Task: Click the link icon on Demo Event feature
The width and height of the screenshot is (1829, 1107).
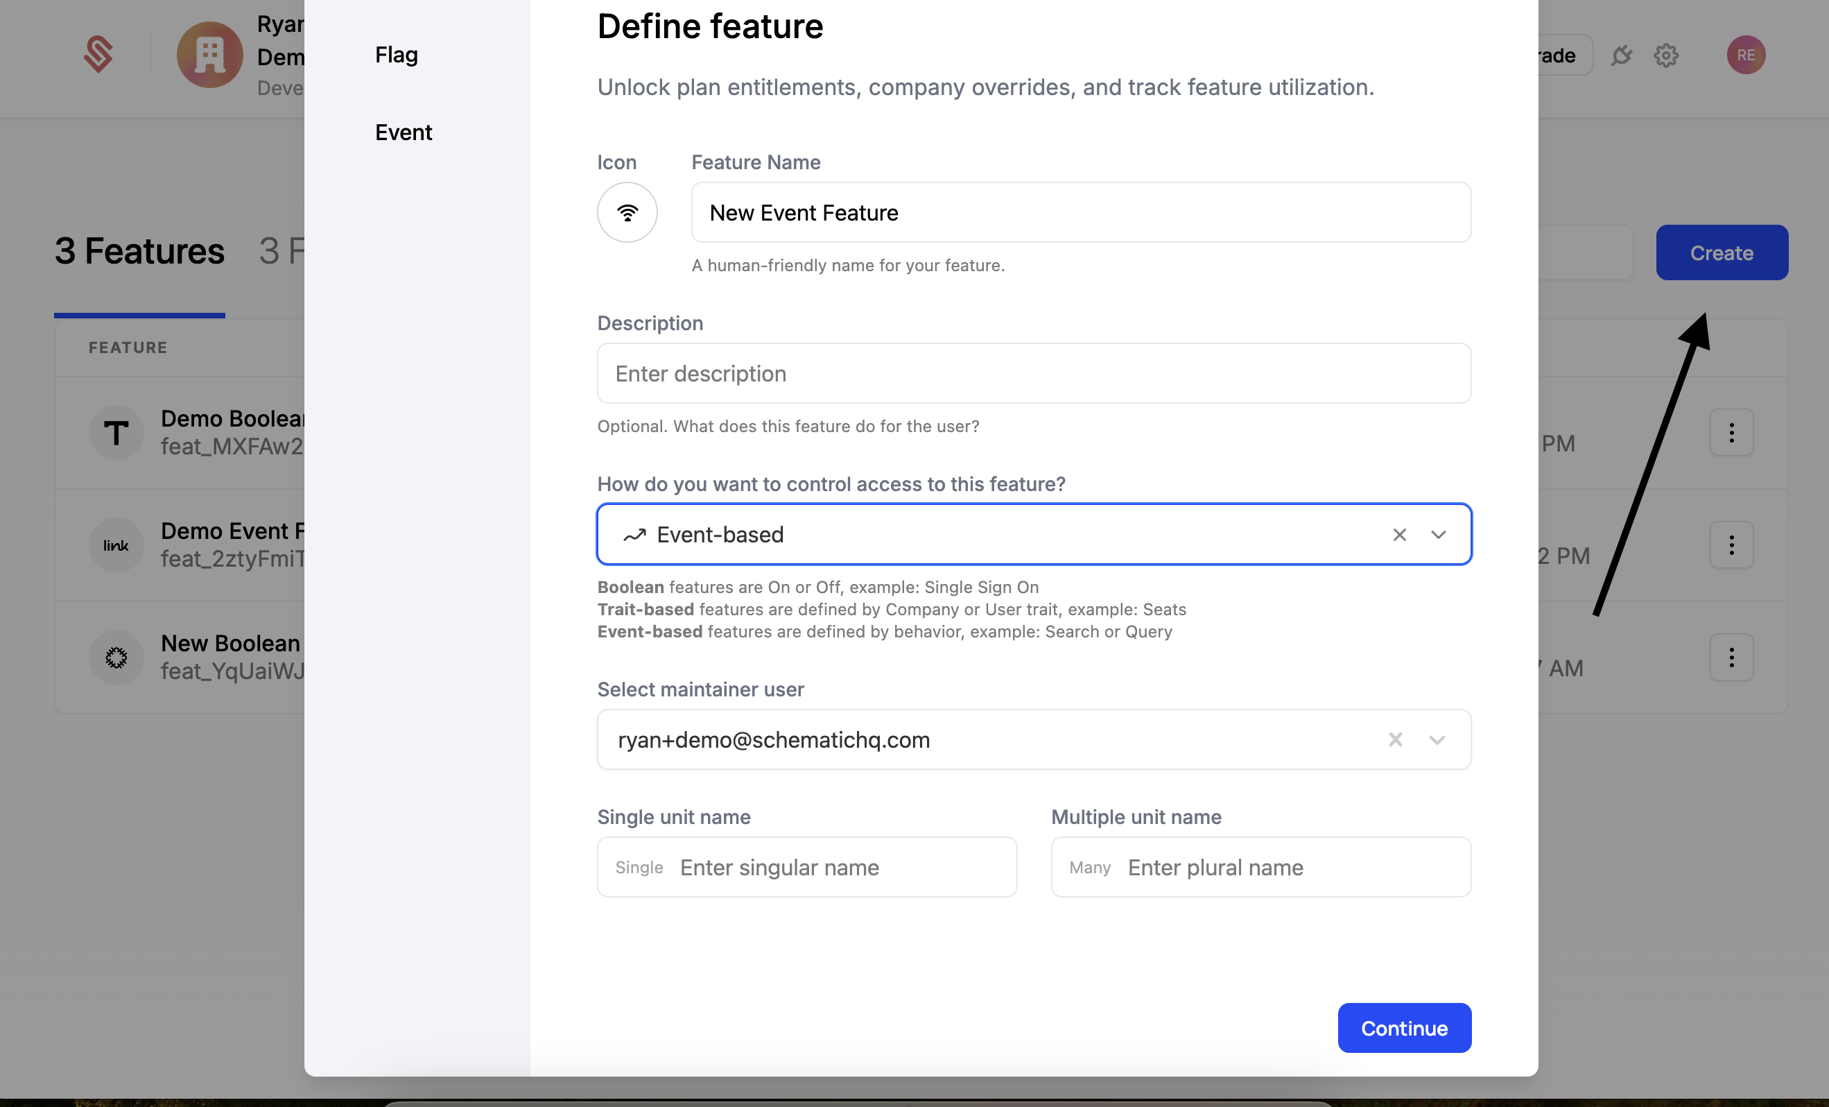Action: [x=116, y=545]
